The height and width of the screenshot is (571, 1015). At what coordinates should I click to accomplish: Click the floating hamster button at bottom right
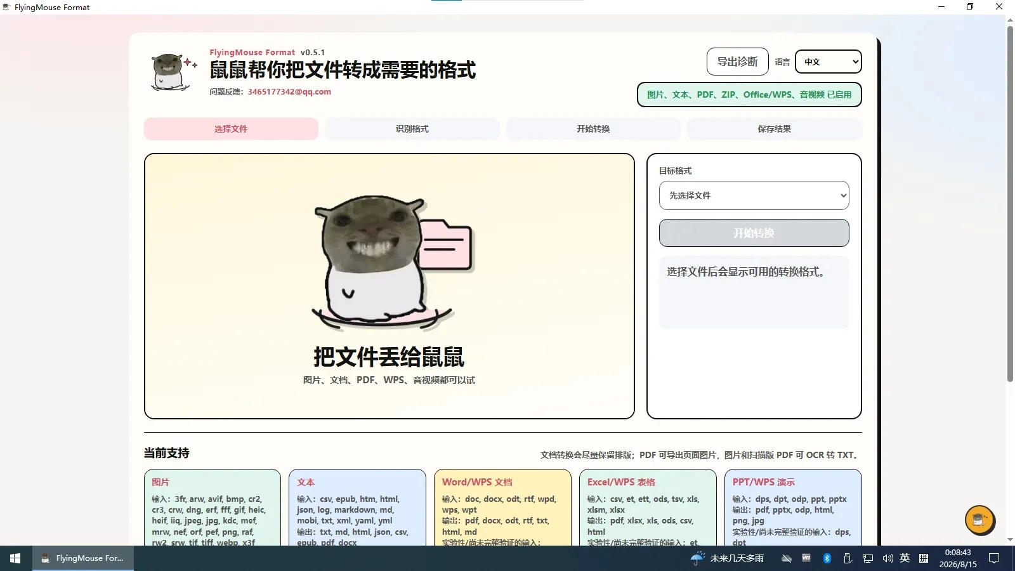click(x=979, y=520)
